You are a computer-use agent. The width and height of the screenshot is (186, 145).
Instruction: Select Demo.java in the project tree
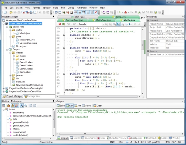pos(21,46)
